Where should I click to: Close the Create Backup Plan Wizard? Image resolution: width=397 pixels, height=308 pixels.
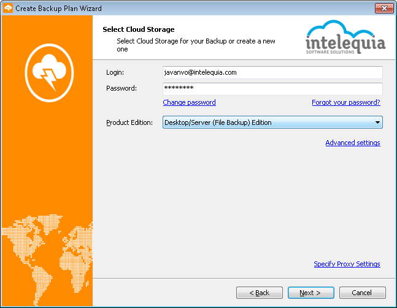pos(384,9)
